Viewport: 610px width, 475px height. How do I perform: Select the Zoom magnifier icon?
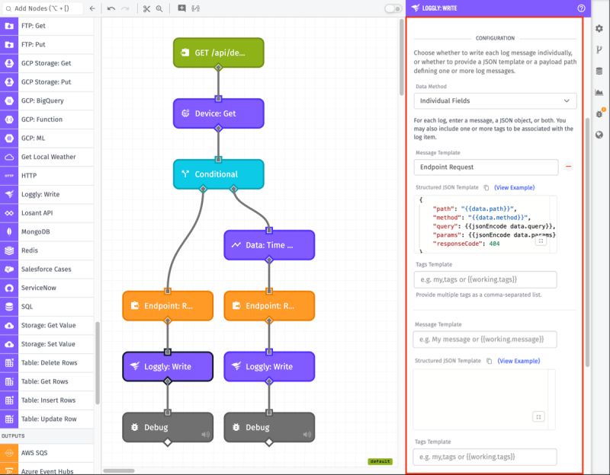(159, 9)
